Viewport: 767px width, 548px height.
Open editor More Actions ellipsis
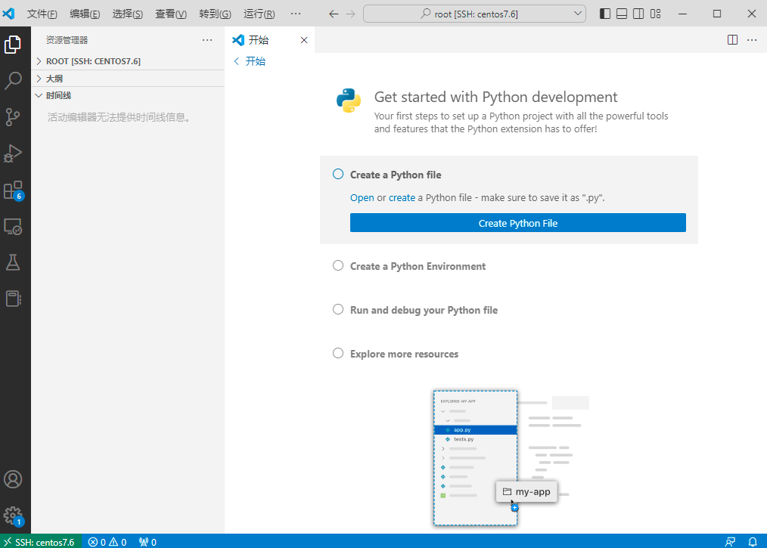[x=752, y=39]
